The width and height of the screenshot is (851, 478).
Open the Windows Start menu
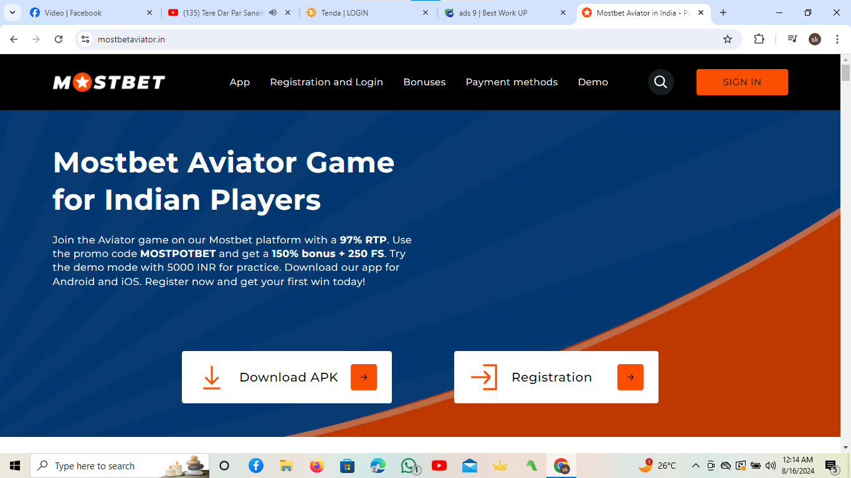(15, 466)
